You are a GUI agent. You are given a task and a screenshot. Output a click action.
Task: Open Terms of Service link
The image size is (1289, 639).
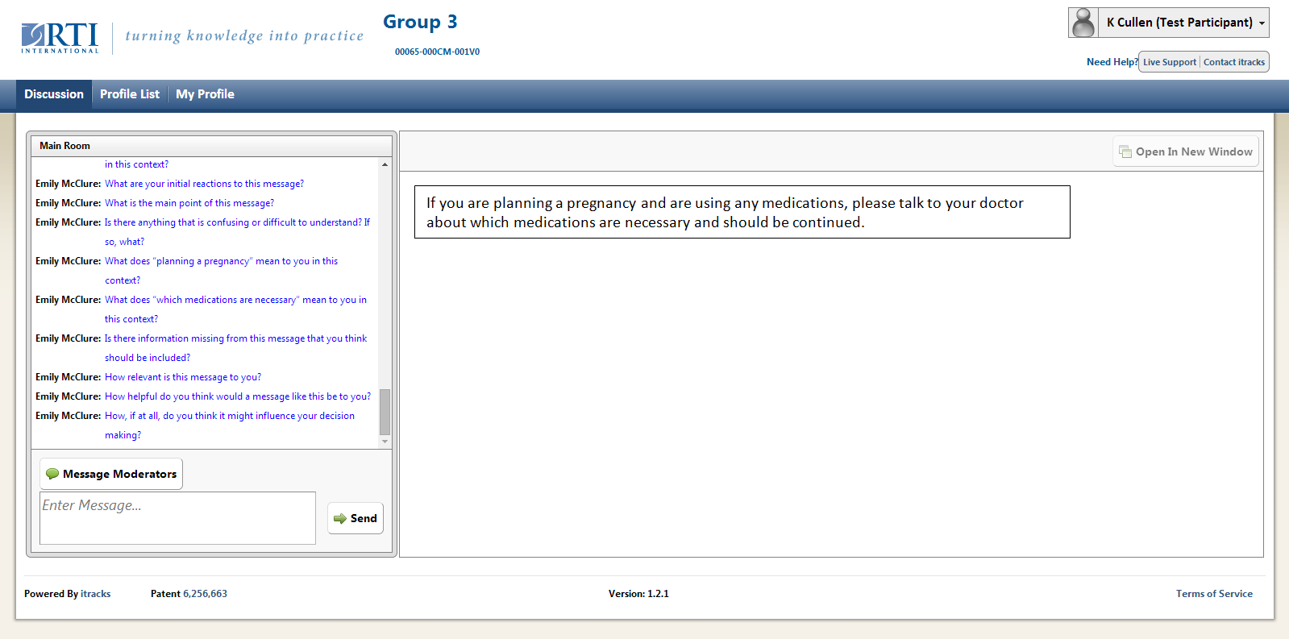pyautogui.click(x=1214, y=594)
